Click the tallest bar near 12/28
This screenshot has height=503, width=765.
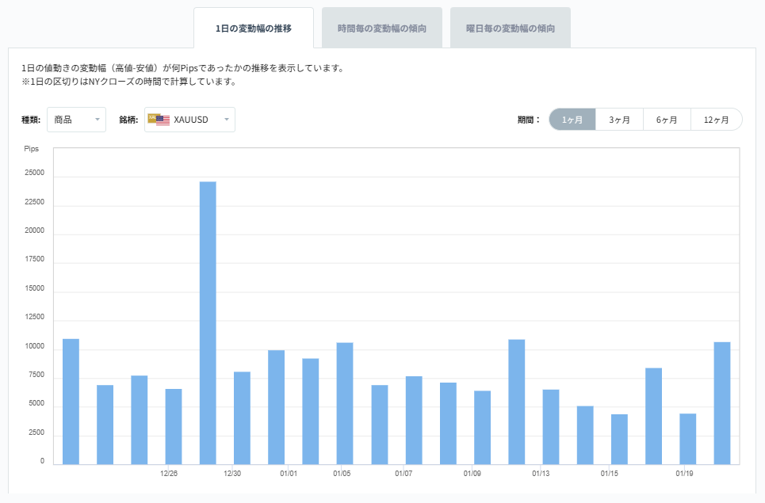coord(208,317)
